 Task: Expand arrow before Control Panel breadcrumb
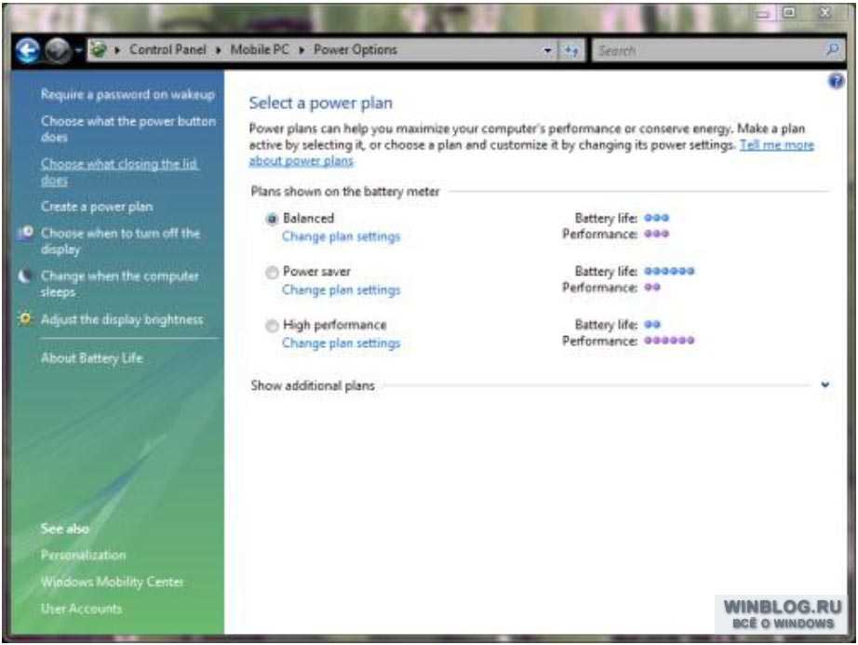click(x=117, y=50)
